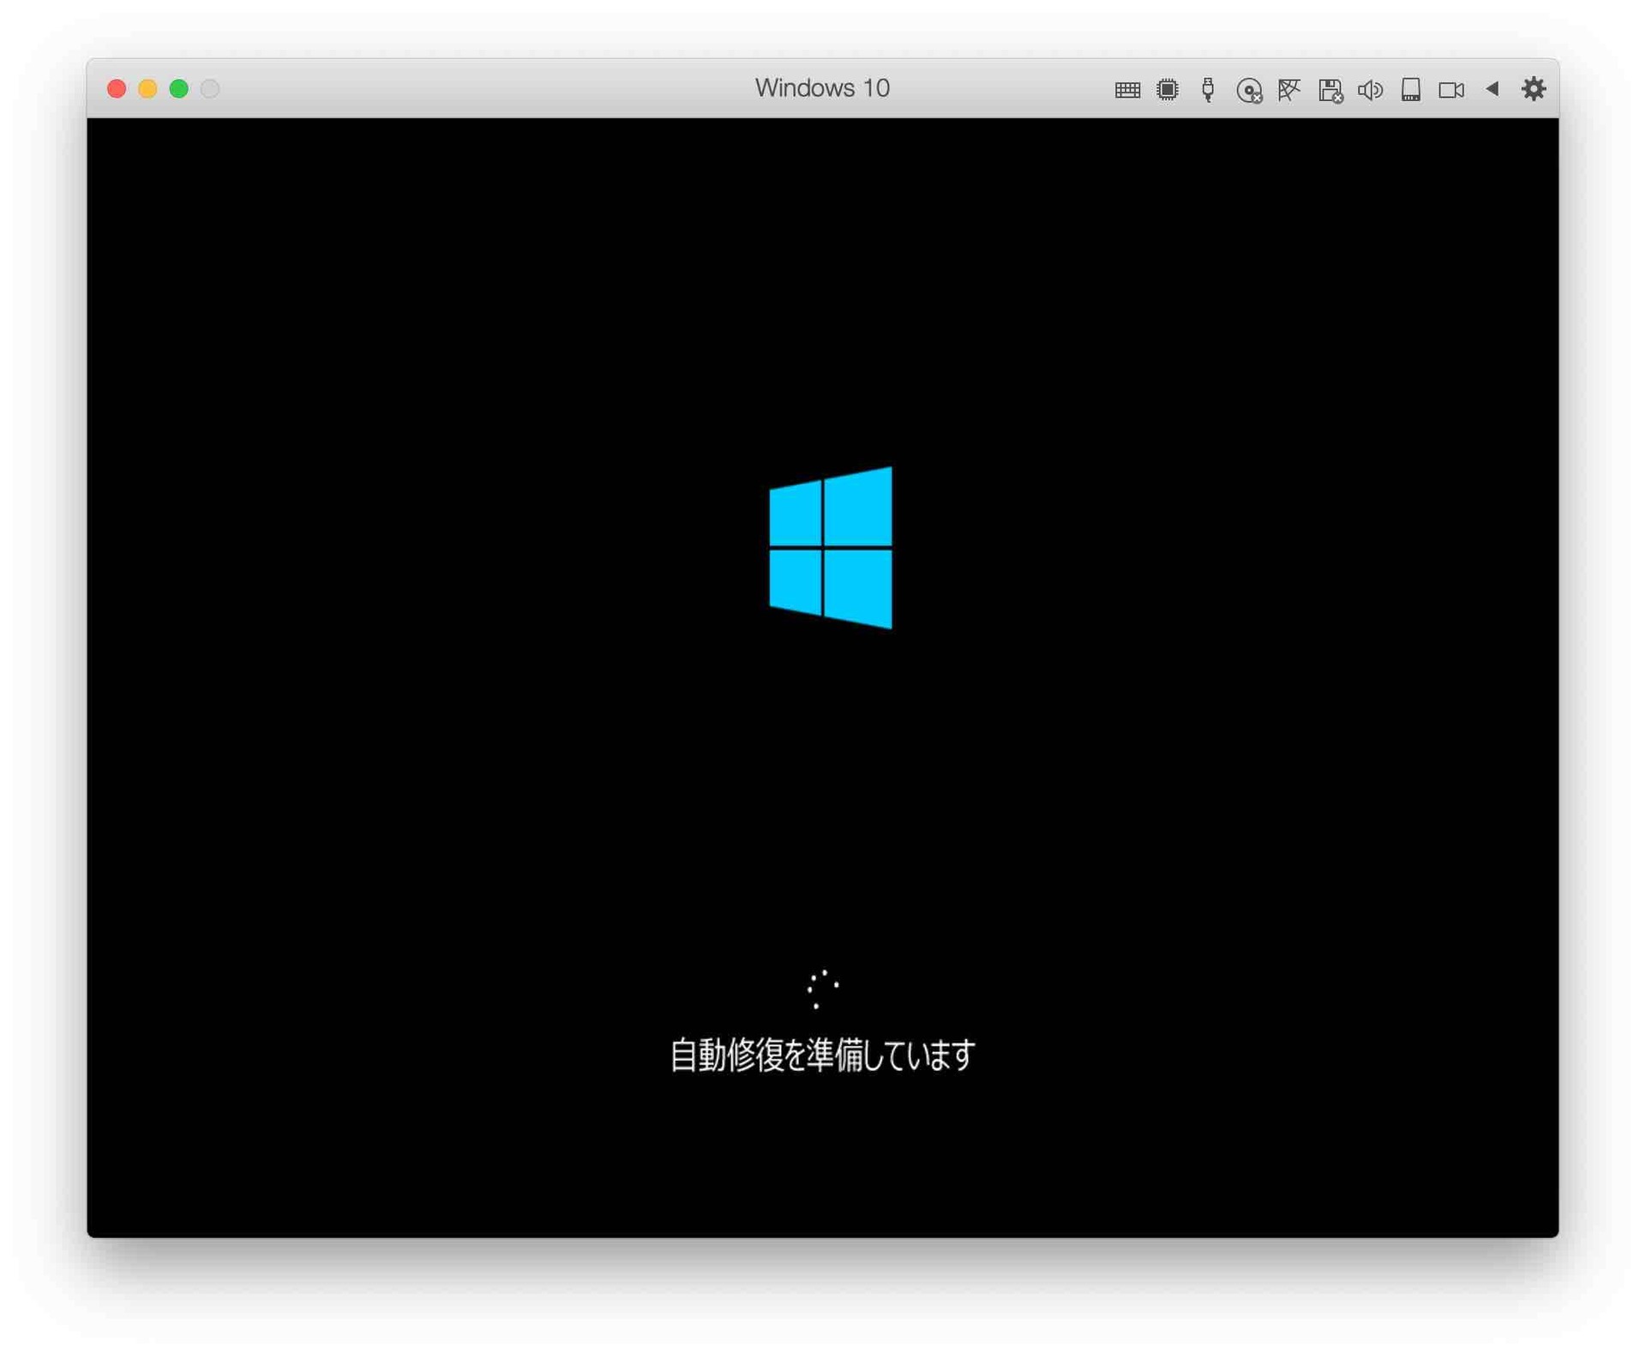This screenshot has height=1353, width=1646.
Task: Minimize the Windows 10 VM window
Action: tap(147, 88)
